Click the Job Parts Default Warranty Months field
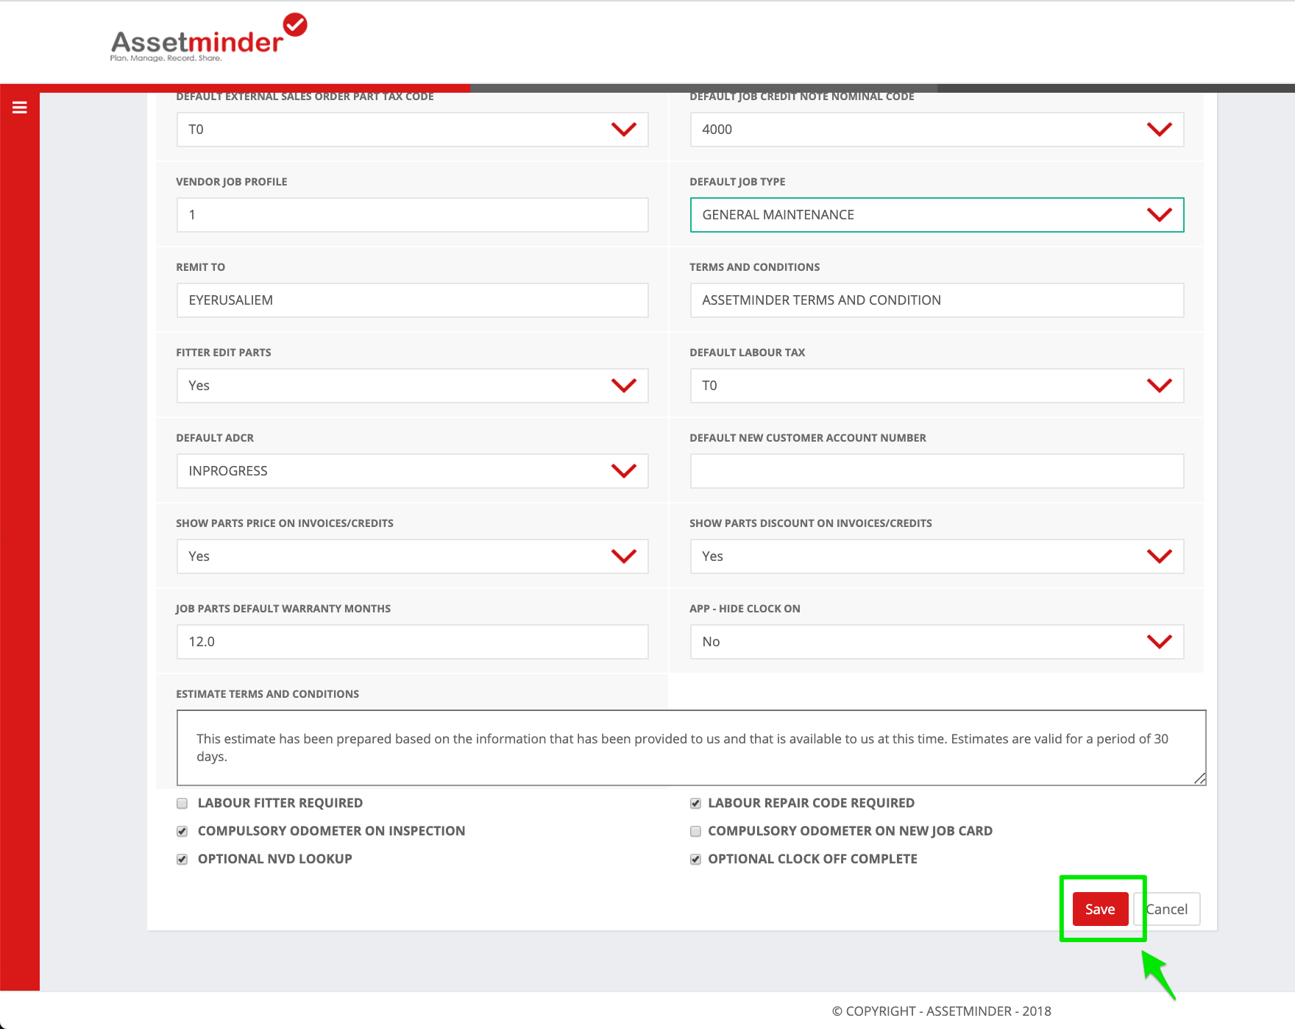1295x1029 pixels. tap(412, 642)
